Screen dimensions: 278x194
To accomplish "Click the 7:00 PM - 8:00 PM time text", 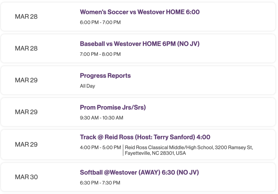I will (100, 54).
